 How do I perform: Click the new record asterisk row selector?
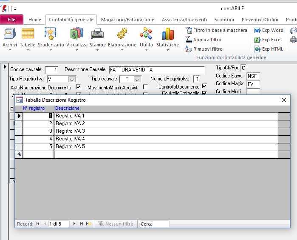(x=19, y=154)
